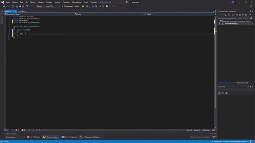
Task: Switch to the Обозреватель решений bottom tab
Action: point(227,83)
